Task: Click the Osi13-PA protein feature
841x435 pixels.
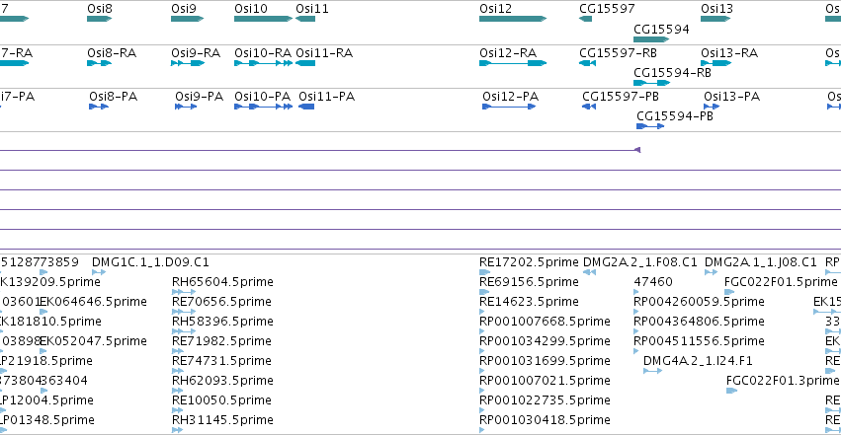Action: click(712, 107)
